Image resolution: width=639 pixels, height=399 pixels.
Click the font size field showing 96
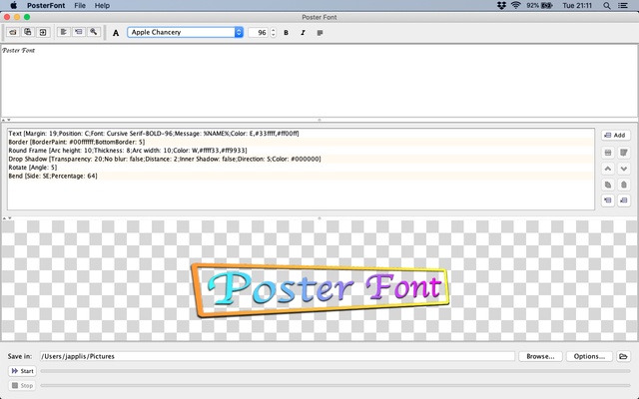click(259, 33)
